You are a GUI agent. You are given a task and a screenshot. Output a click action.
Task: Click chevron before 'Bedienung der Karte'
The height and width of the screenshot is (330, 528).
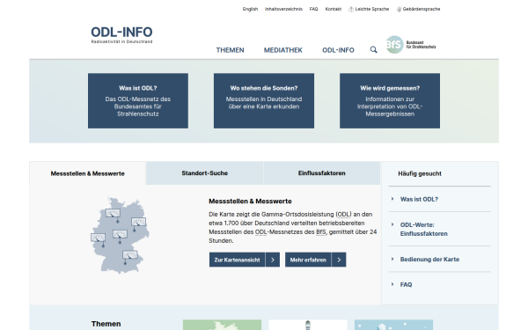pyautogui.click(x=392, y=259)
